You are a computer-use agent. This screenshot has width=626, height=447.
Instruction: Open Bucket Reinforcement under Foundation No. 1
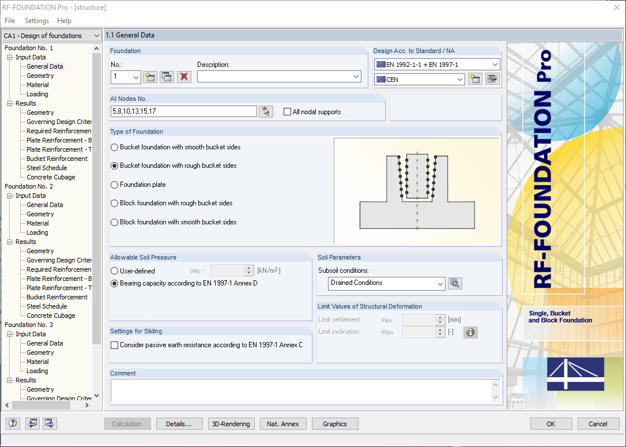coord(57,159)
